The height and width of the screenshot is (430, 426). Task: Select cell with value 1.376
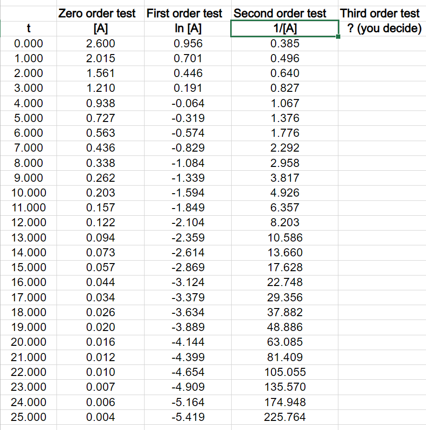pyautogui.click(x=285, y=118)
